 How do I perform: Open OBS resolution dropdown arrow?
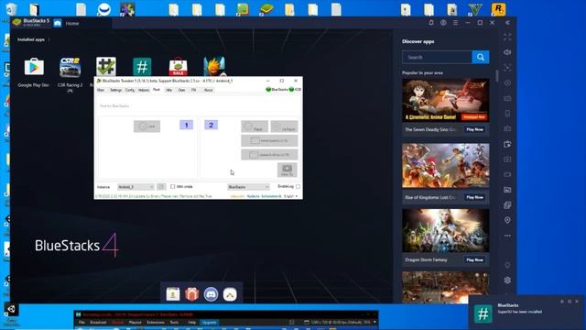tap(374, 322)
